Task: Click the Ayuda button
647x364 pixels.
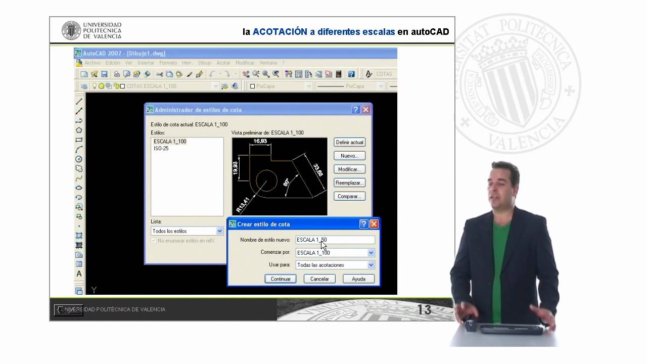Action: (358, 279)
